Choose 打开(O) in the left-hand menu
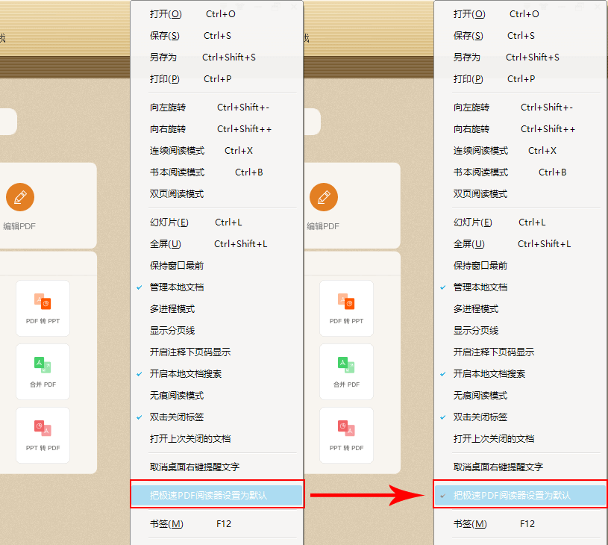 [x=217, y=14]
